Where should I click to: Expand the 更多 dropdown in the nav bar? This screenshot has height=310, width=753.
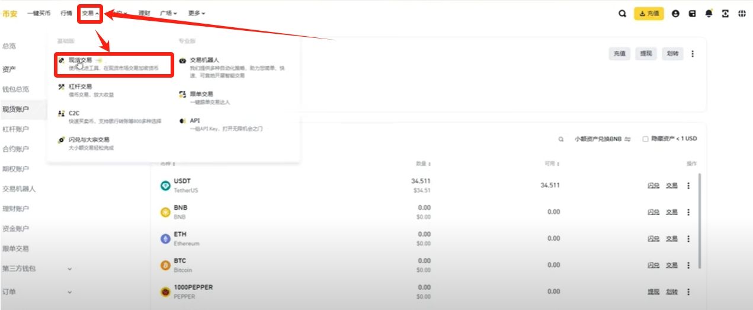(197, 13)
